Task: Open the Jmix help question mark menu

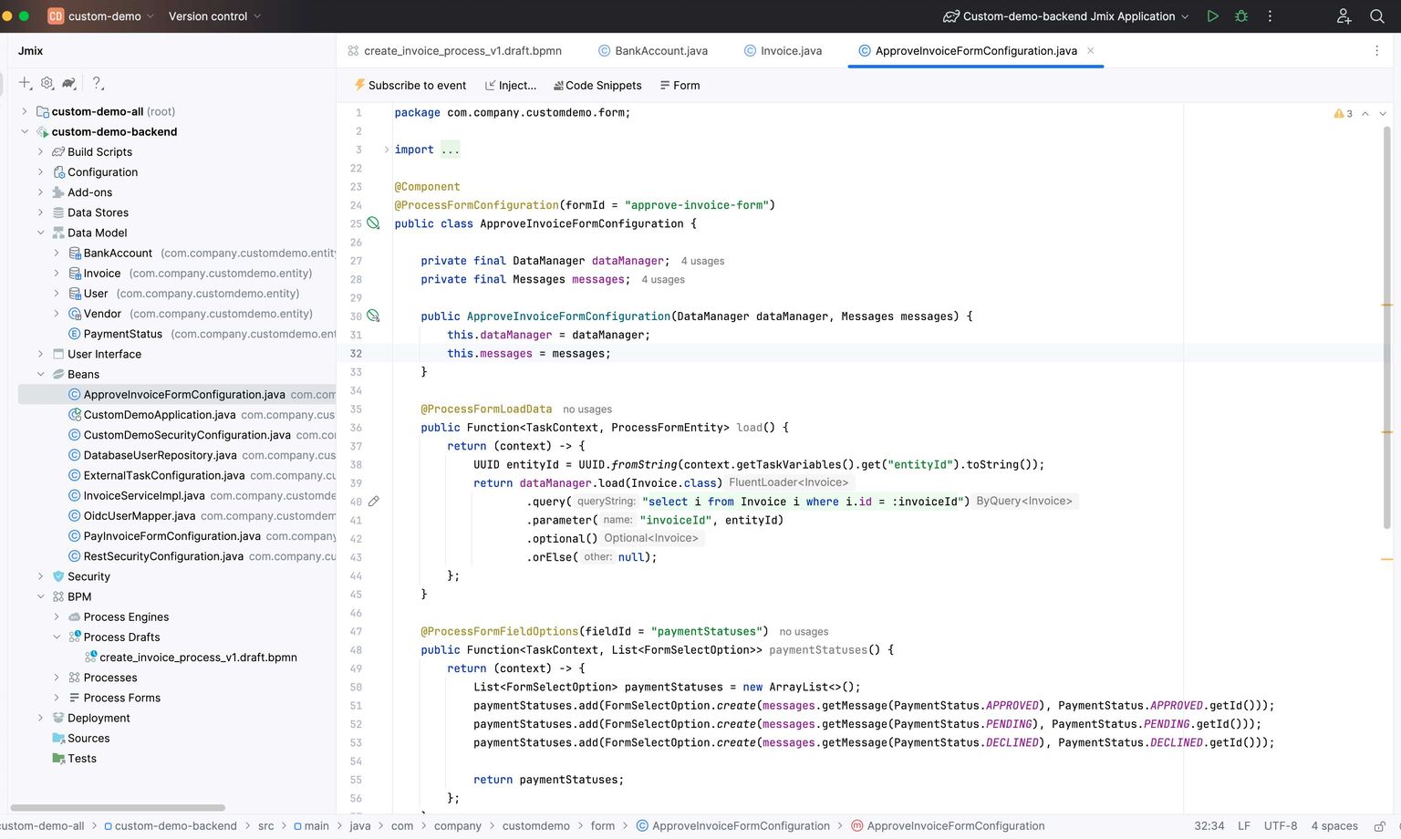Action: (98, 83)
